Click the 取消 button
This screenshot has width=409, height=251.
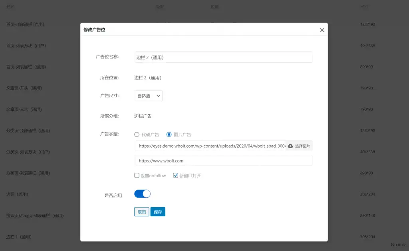(x=142, y=212)
